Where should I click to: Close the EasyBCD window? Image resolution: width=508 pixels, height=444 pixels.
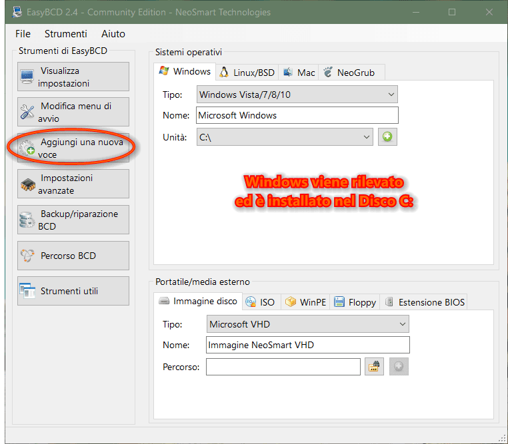[489, 12]
